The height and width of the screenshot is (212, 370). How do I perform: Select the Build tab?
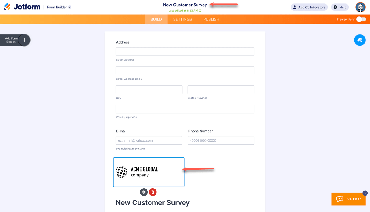coord(156,19)
